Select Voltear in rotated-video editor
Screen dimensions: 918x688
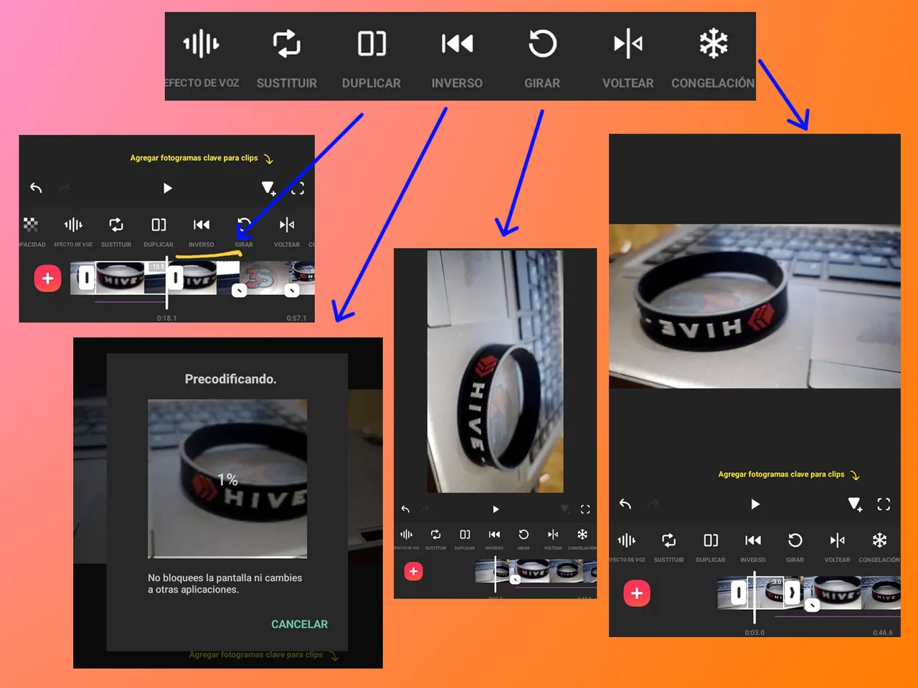[553, 540]
